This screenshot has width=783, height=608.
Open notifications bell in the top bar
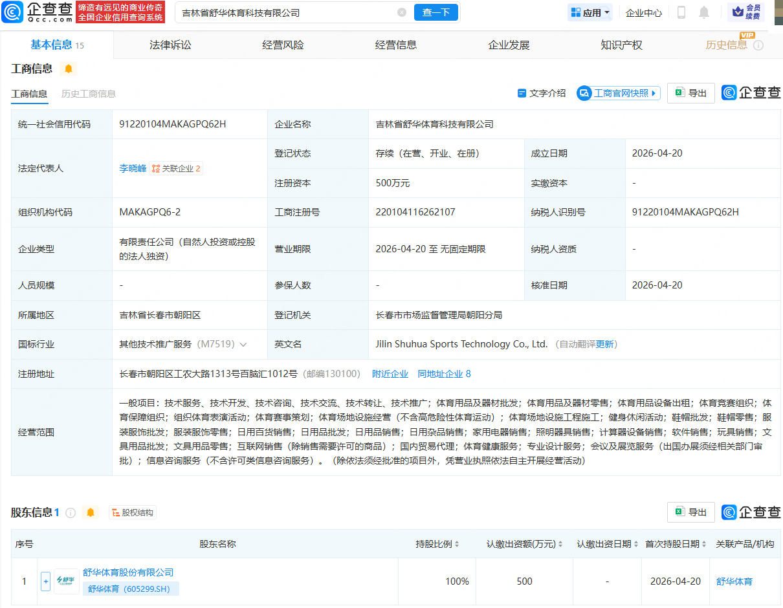[704, 12]
